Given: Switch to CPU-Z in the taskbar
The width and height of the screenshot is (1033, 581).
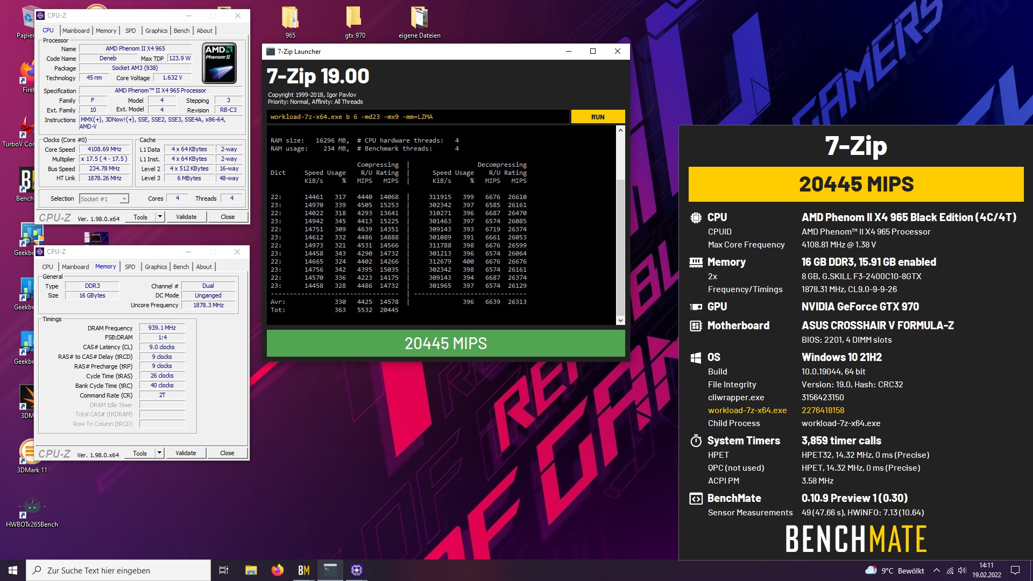Looking at the screenshot, I should coord(357,570).
